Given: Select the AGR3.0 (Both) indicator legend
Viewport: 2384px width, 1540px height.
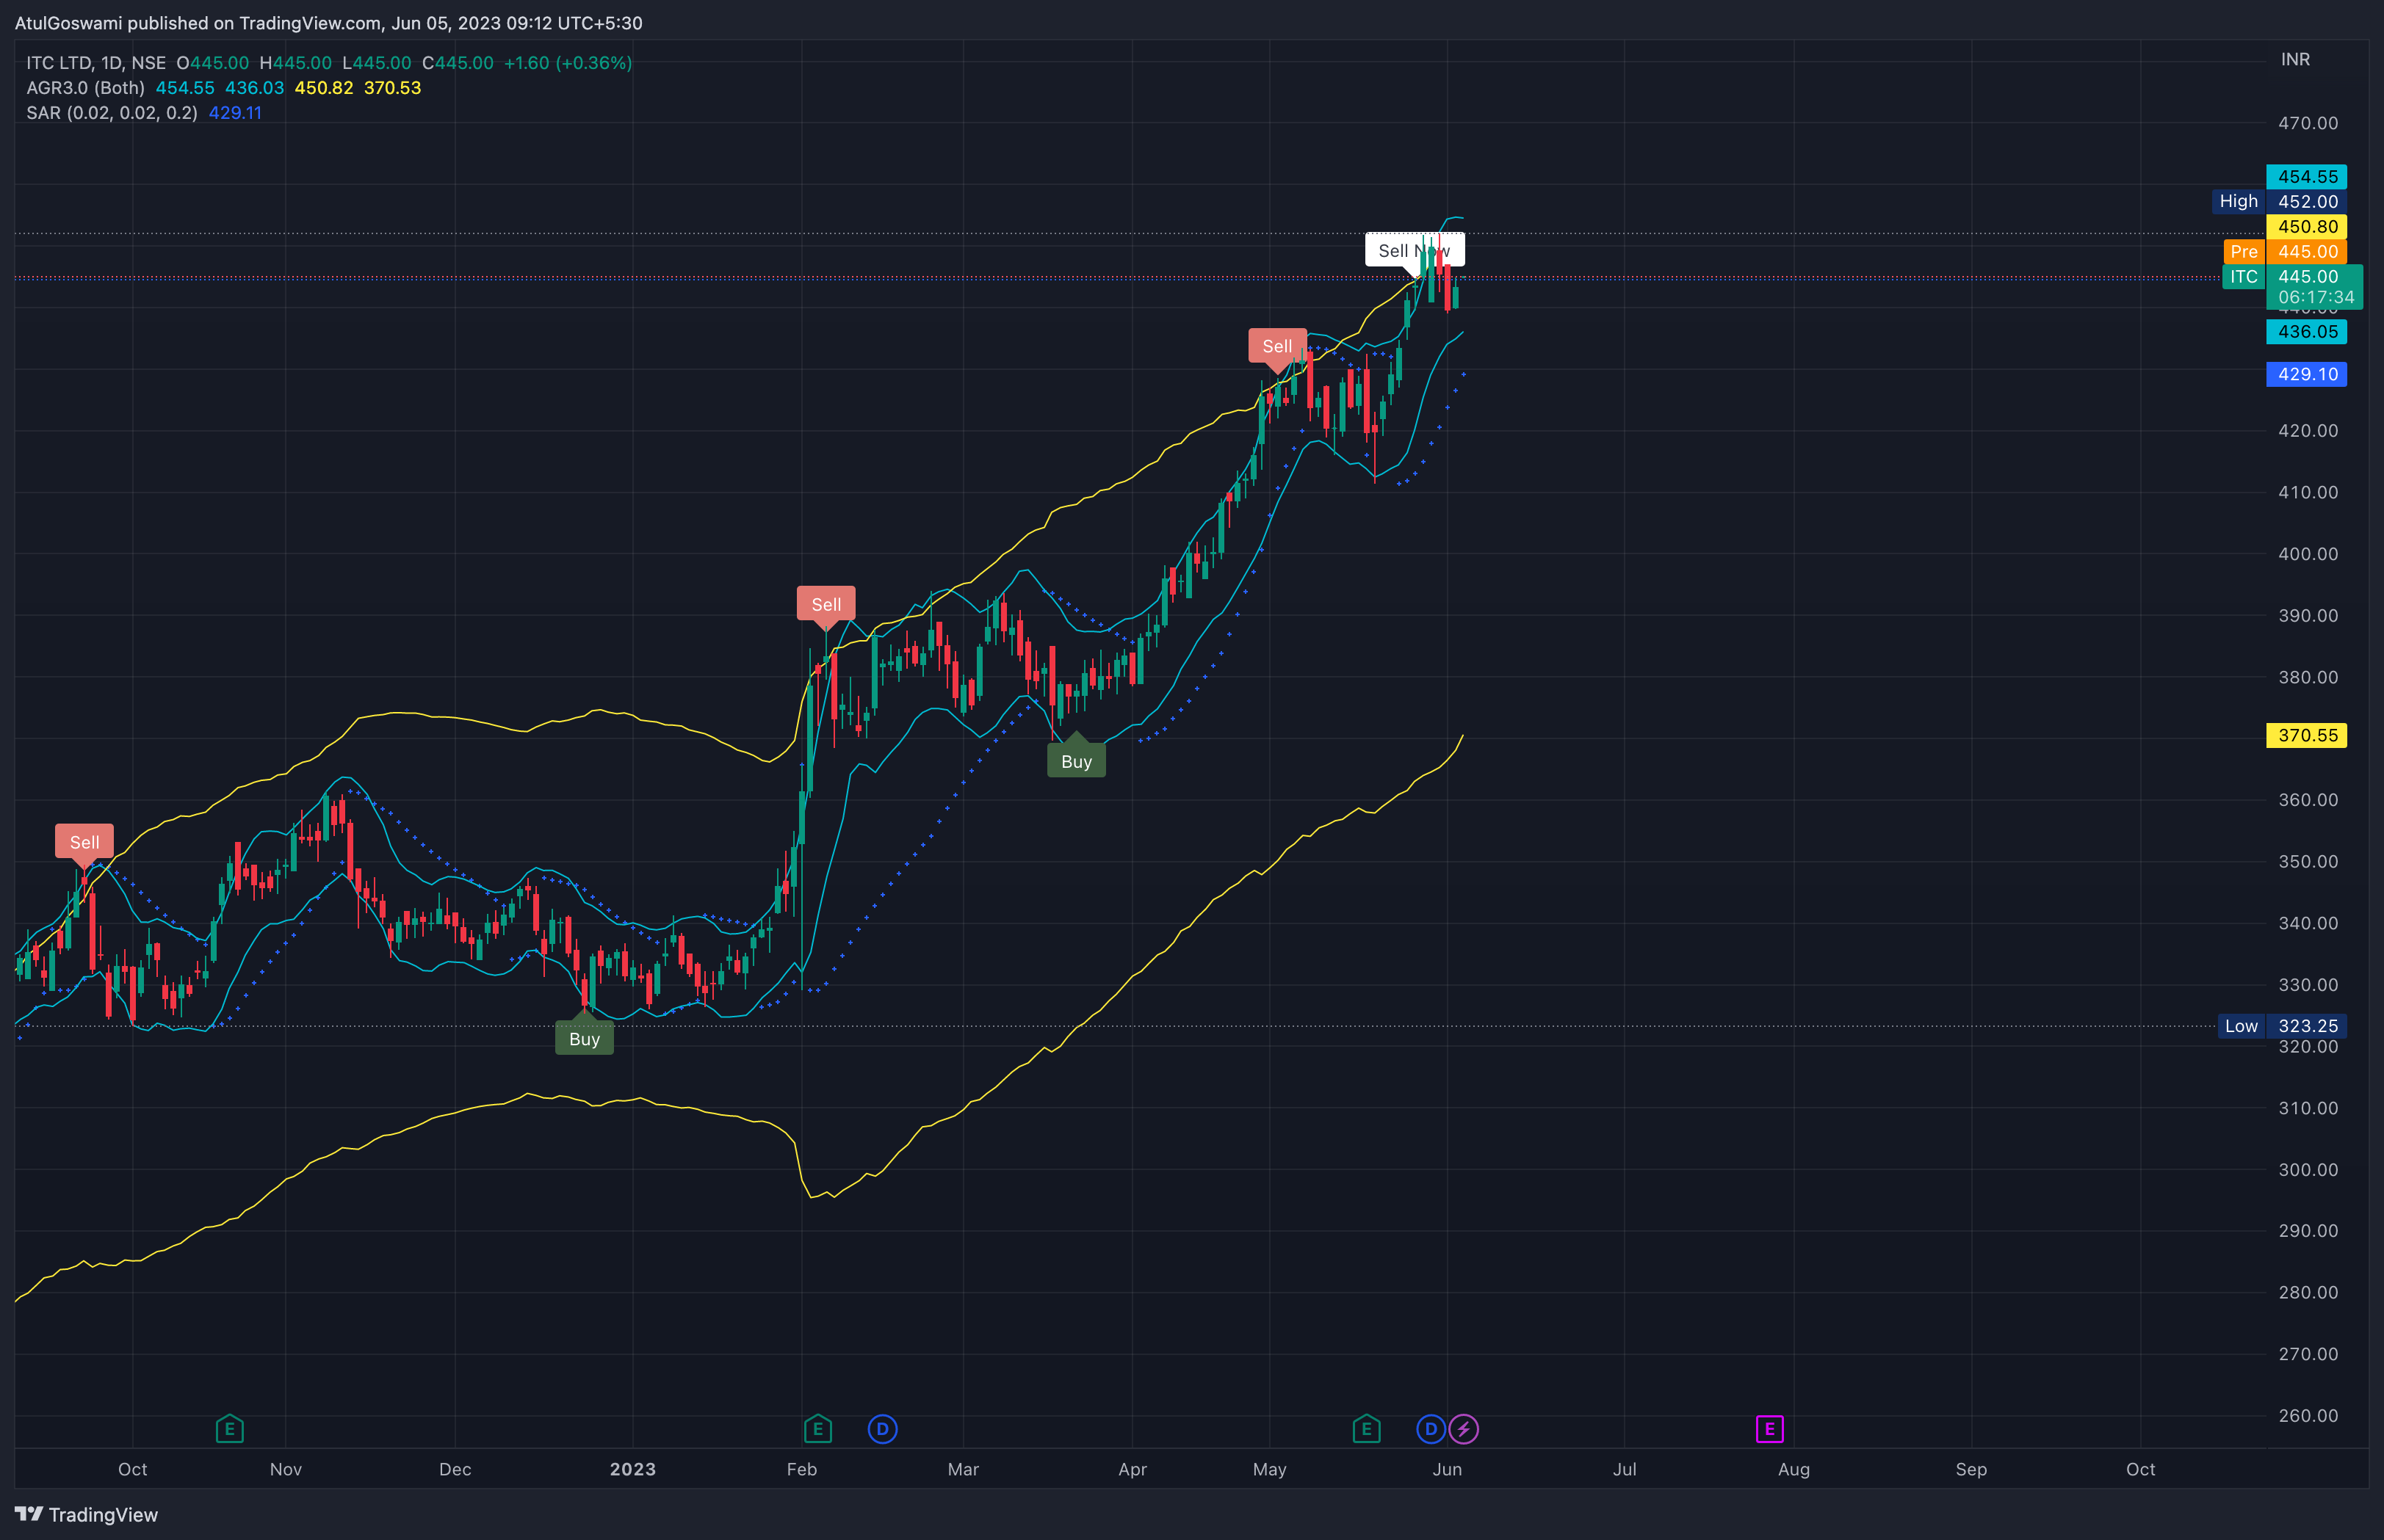Looking at the screenshot, I should [85, 88].
